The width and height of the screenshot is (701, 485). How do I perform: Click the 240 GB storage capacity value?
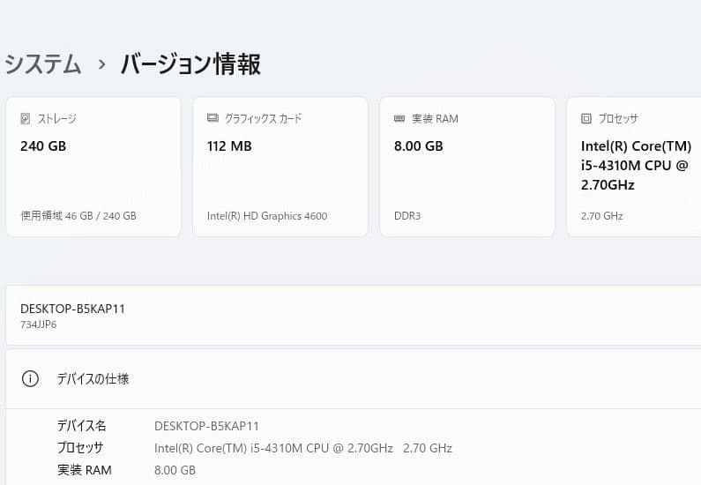43,146
